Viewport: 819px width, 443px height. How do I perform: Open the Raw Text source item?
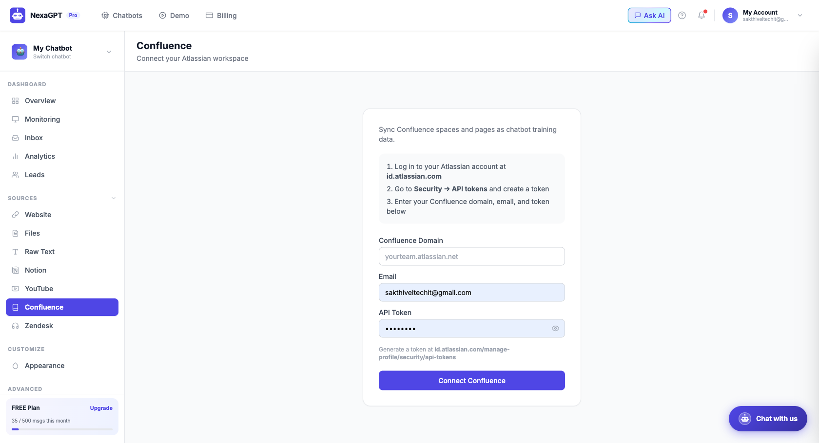(62, 252)
